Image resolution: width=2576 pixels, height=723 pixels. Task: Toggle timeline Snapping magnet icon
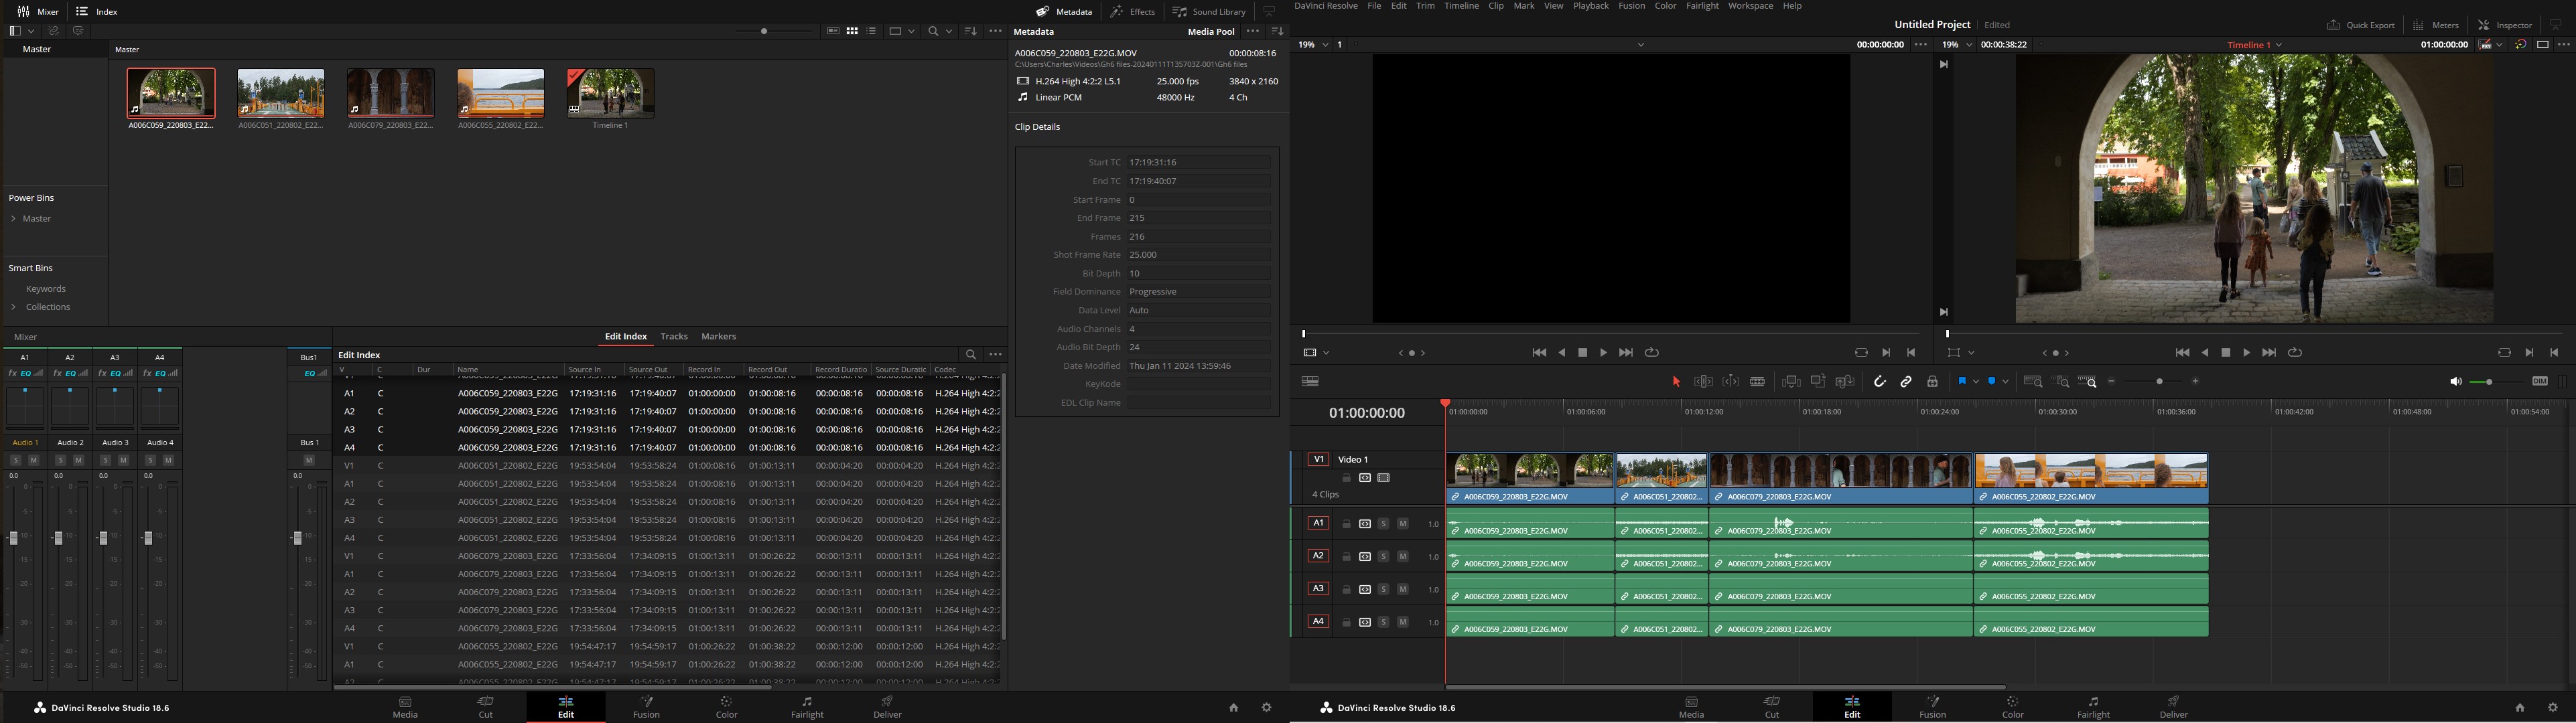1879,382
